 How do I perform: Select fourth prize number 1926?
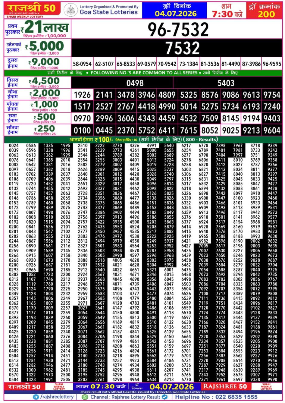coord(82,95)
